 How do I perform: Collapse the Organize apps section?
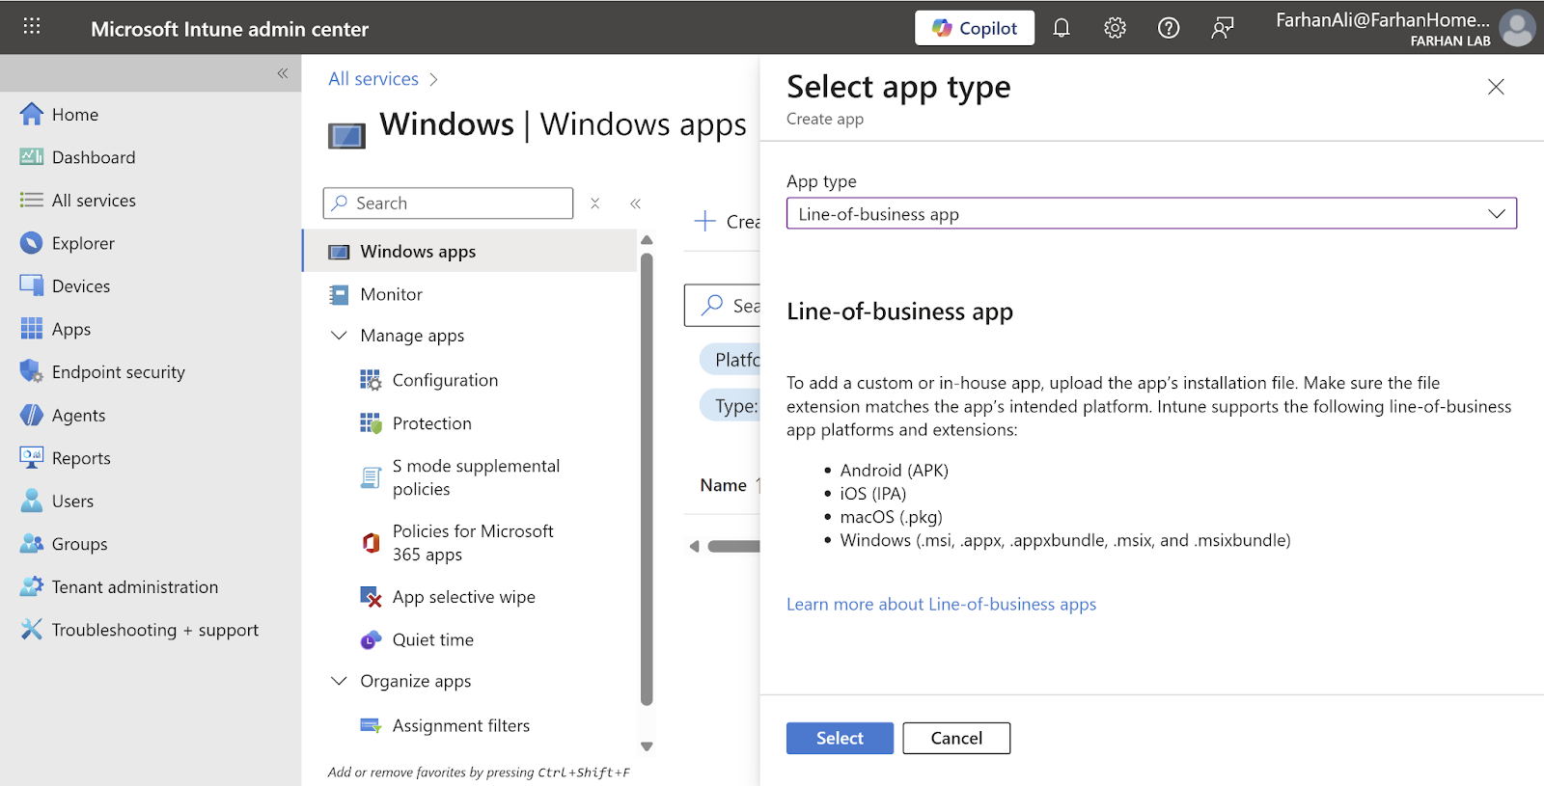[339, 681]
